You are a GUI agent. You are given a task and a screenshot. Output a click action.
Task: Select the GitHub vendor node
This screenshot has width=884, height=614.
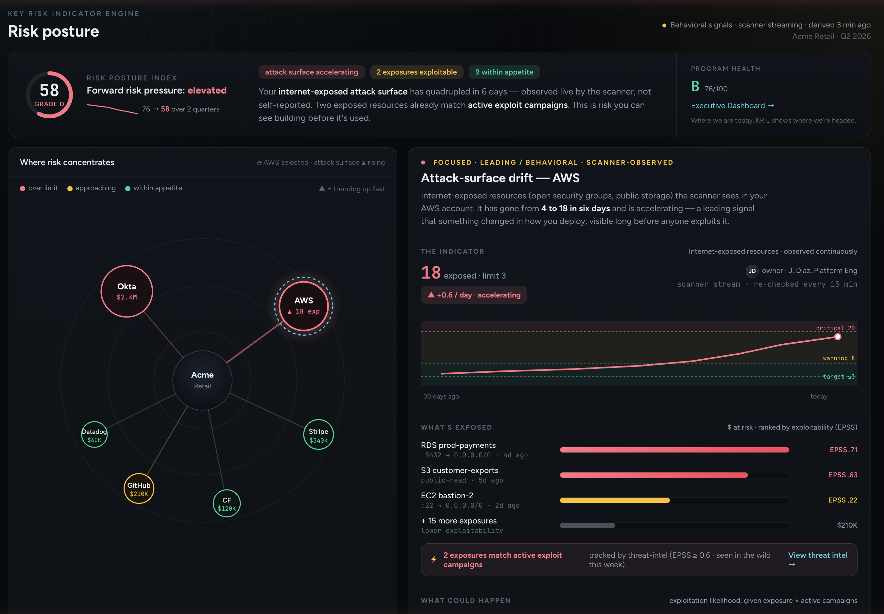point(139,488)
